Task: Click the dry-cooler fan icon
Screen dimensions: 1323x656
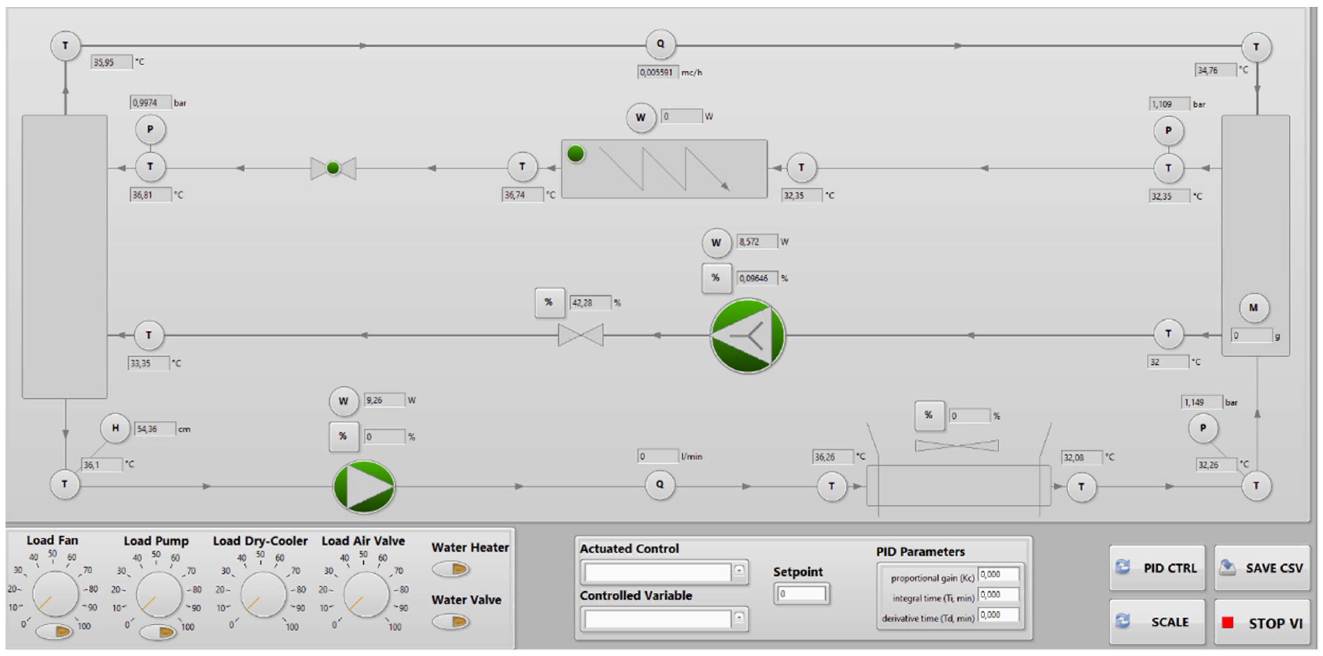Action: coord(956,446)
